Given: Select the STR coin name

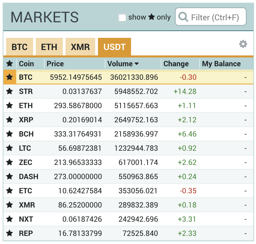Looking at the screenshot, I should pos(26,91).
